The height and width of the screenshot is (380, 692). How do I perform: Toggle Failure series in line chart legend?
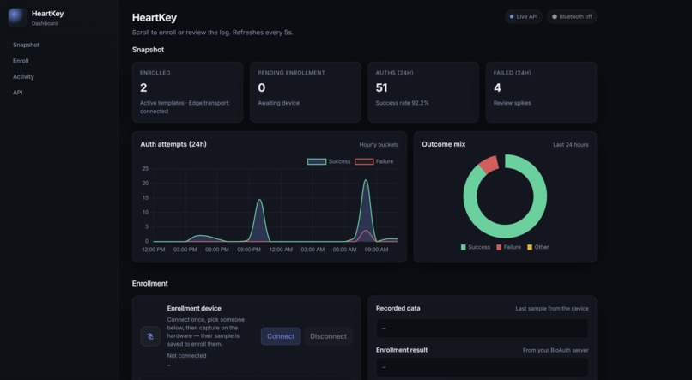374,161
